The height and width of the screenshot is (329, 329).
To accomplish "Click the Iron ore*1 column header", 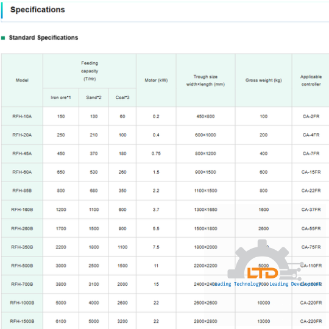I will click(x=61, y=97).
